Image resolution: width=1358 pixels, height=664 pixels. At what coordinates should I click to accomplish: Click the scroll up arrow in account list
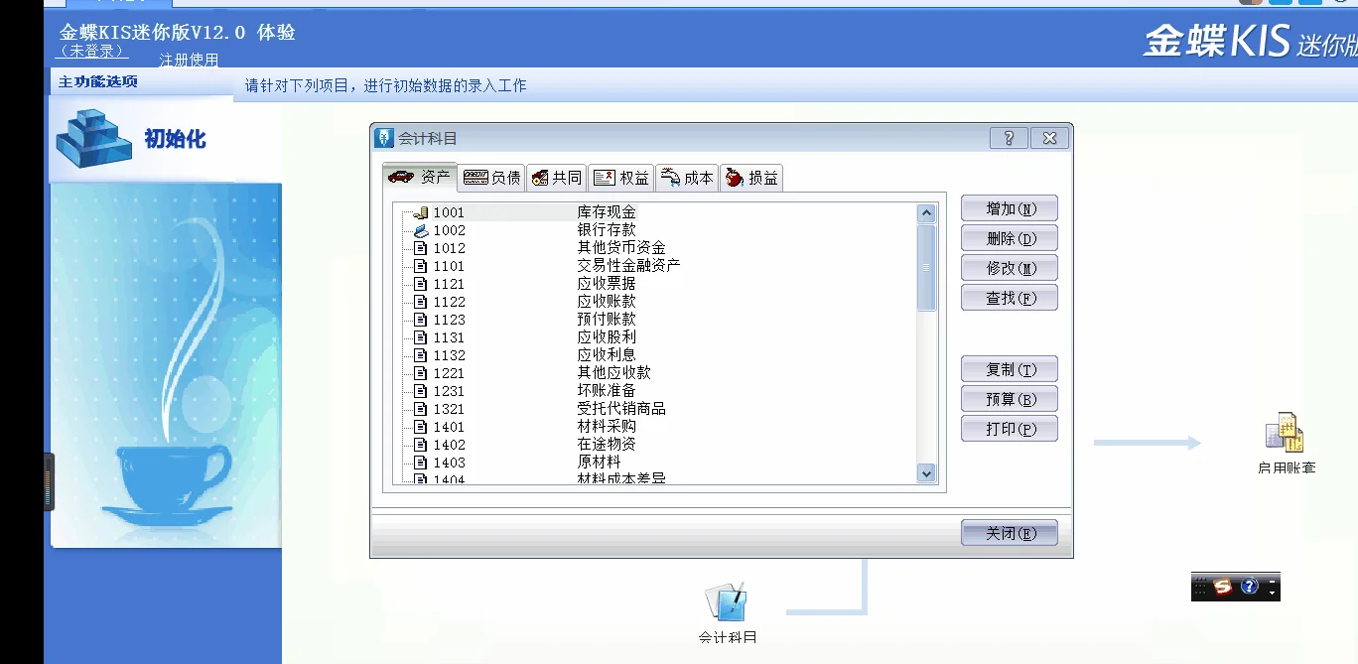926,212
